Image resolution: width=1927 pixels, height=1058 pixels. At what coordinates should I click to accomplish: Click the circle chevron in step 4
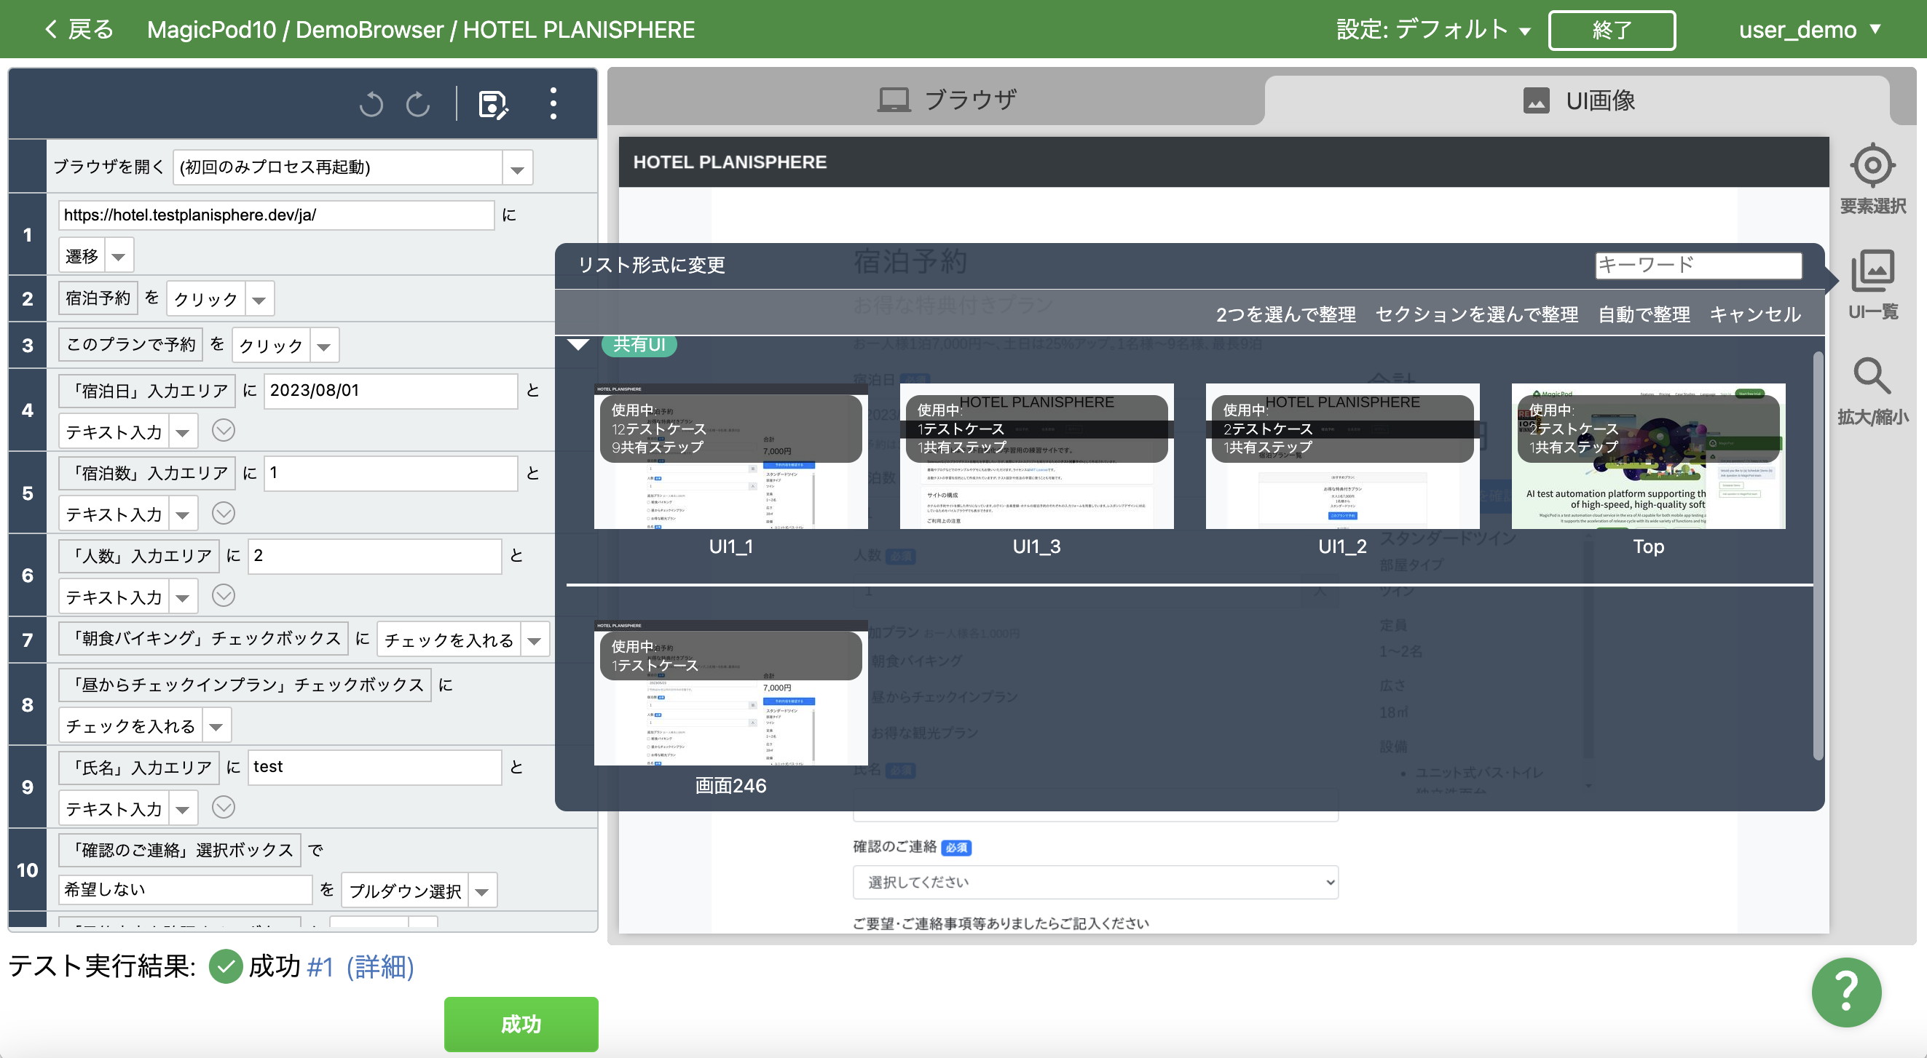click(224, 429)
